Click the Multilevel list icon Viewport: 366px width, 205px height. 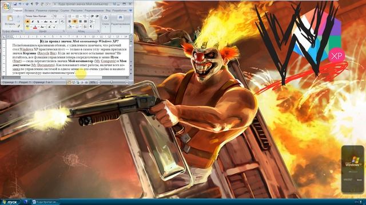tap(85, 16)
